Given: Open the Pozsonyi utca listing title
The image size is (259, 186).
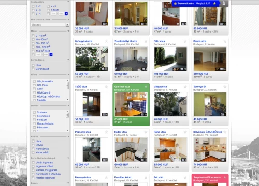Looking at the screenshot, I should click(x=83, y=132).
